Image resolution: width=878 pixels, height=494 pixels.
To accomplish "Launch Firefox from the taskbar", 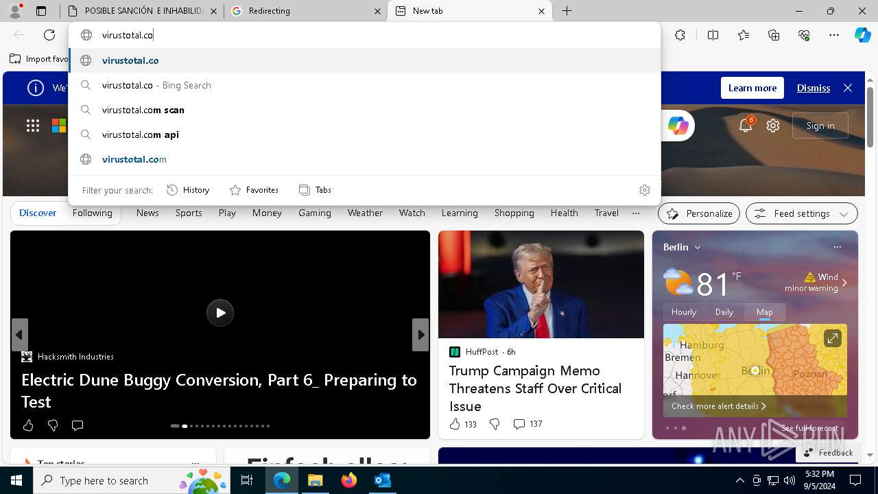I will click(x=349, y=480).
